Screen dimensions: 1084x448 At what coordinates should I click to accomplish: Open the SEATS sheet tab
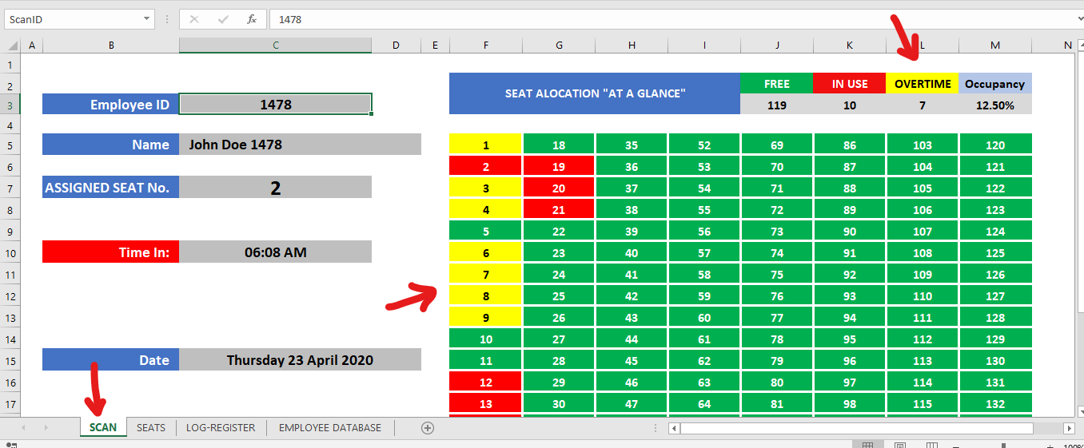(x=151, y=427)
